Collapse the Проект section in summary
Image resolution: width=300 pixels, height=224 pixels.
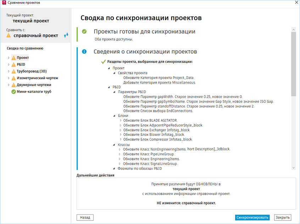[x=109, y=68]
